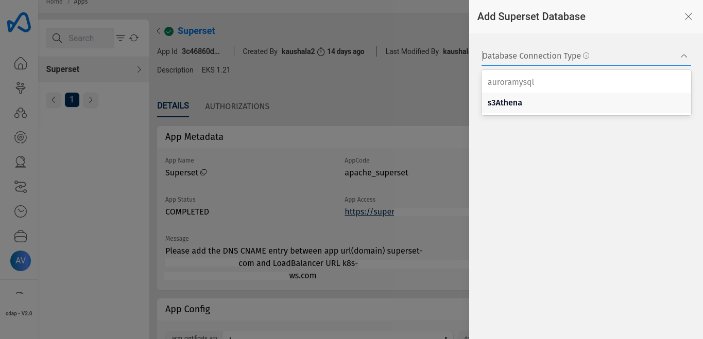Viewport: 703px width, 339px height.
Task: Collapse the Database Connection Type dropdown
Action: click(x=684, y=56)
